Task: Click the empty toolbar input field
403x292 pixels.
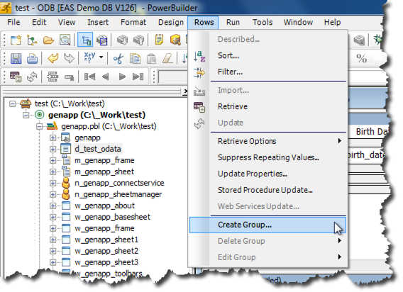Action: coord(172,77)
